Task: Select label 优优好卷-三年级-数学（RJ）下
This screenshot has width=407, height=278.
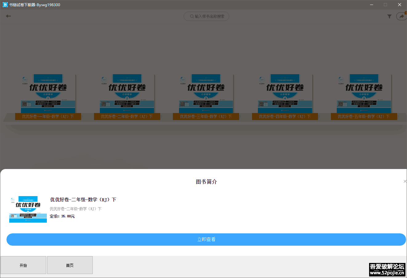Action: pyautogui.click(x=206, y=116)
